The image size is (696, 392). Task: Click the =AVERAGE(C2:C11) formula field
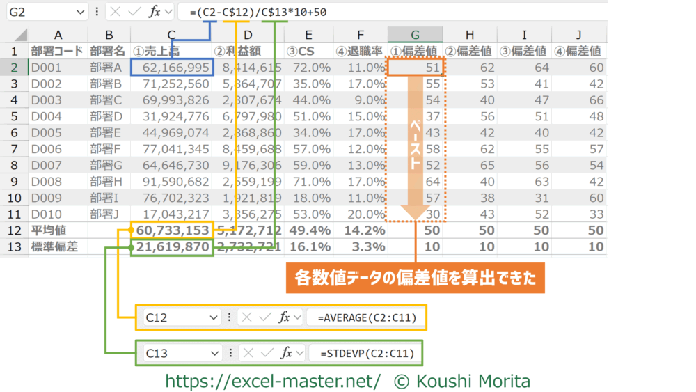pos(365,317)
